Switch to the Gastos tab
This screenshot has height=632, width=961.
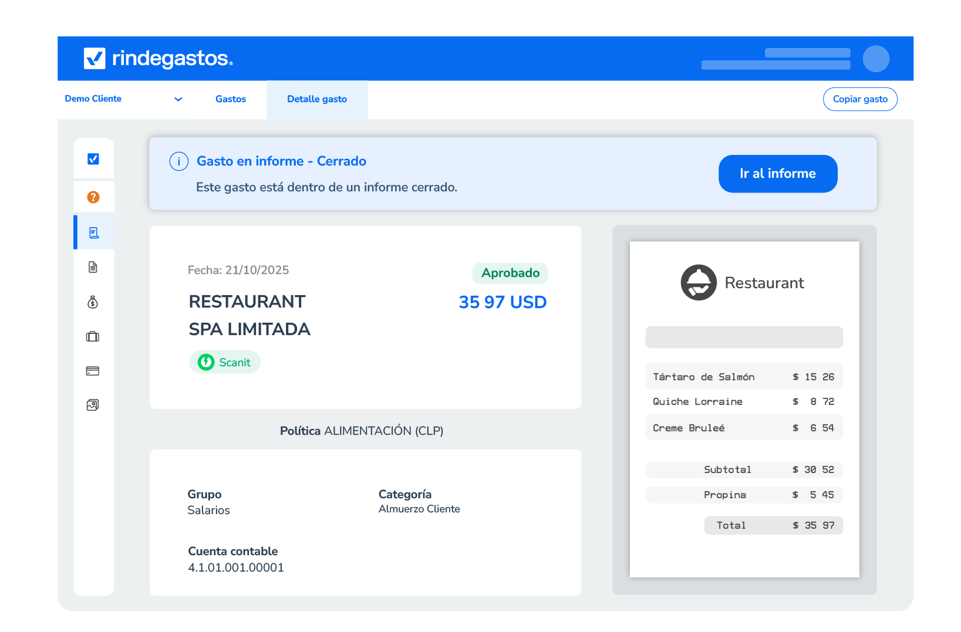[231, 99]
